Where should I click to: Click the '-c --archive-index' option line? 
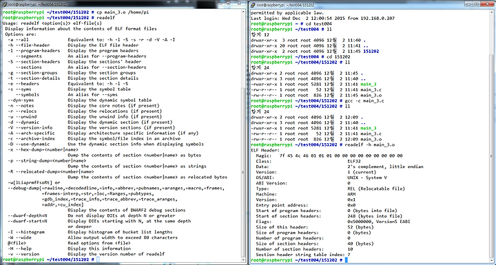click(94, 138)
